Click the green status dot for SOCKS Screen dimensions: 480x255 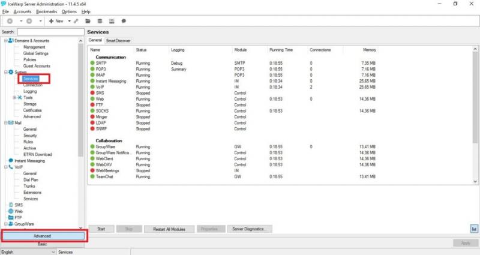click(92, 111)
